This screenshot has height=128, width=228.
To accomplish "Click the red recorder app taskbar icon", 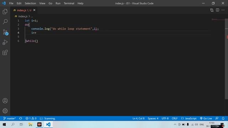I will 40,124.
